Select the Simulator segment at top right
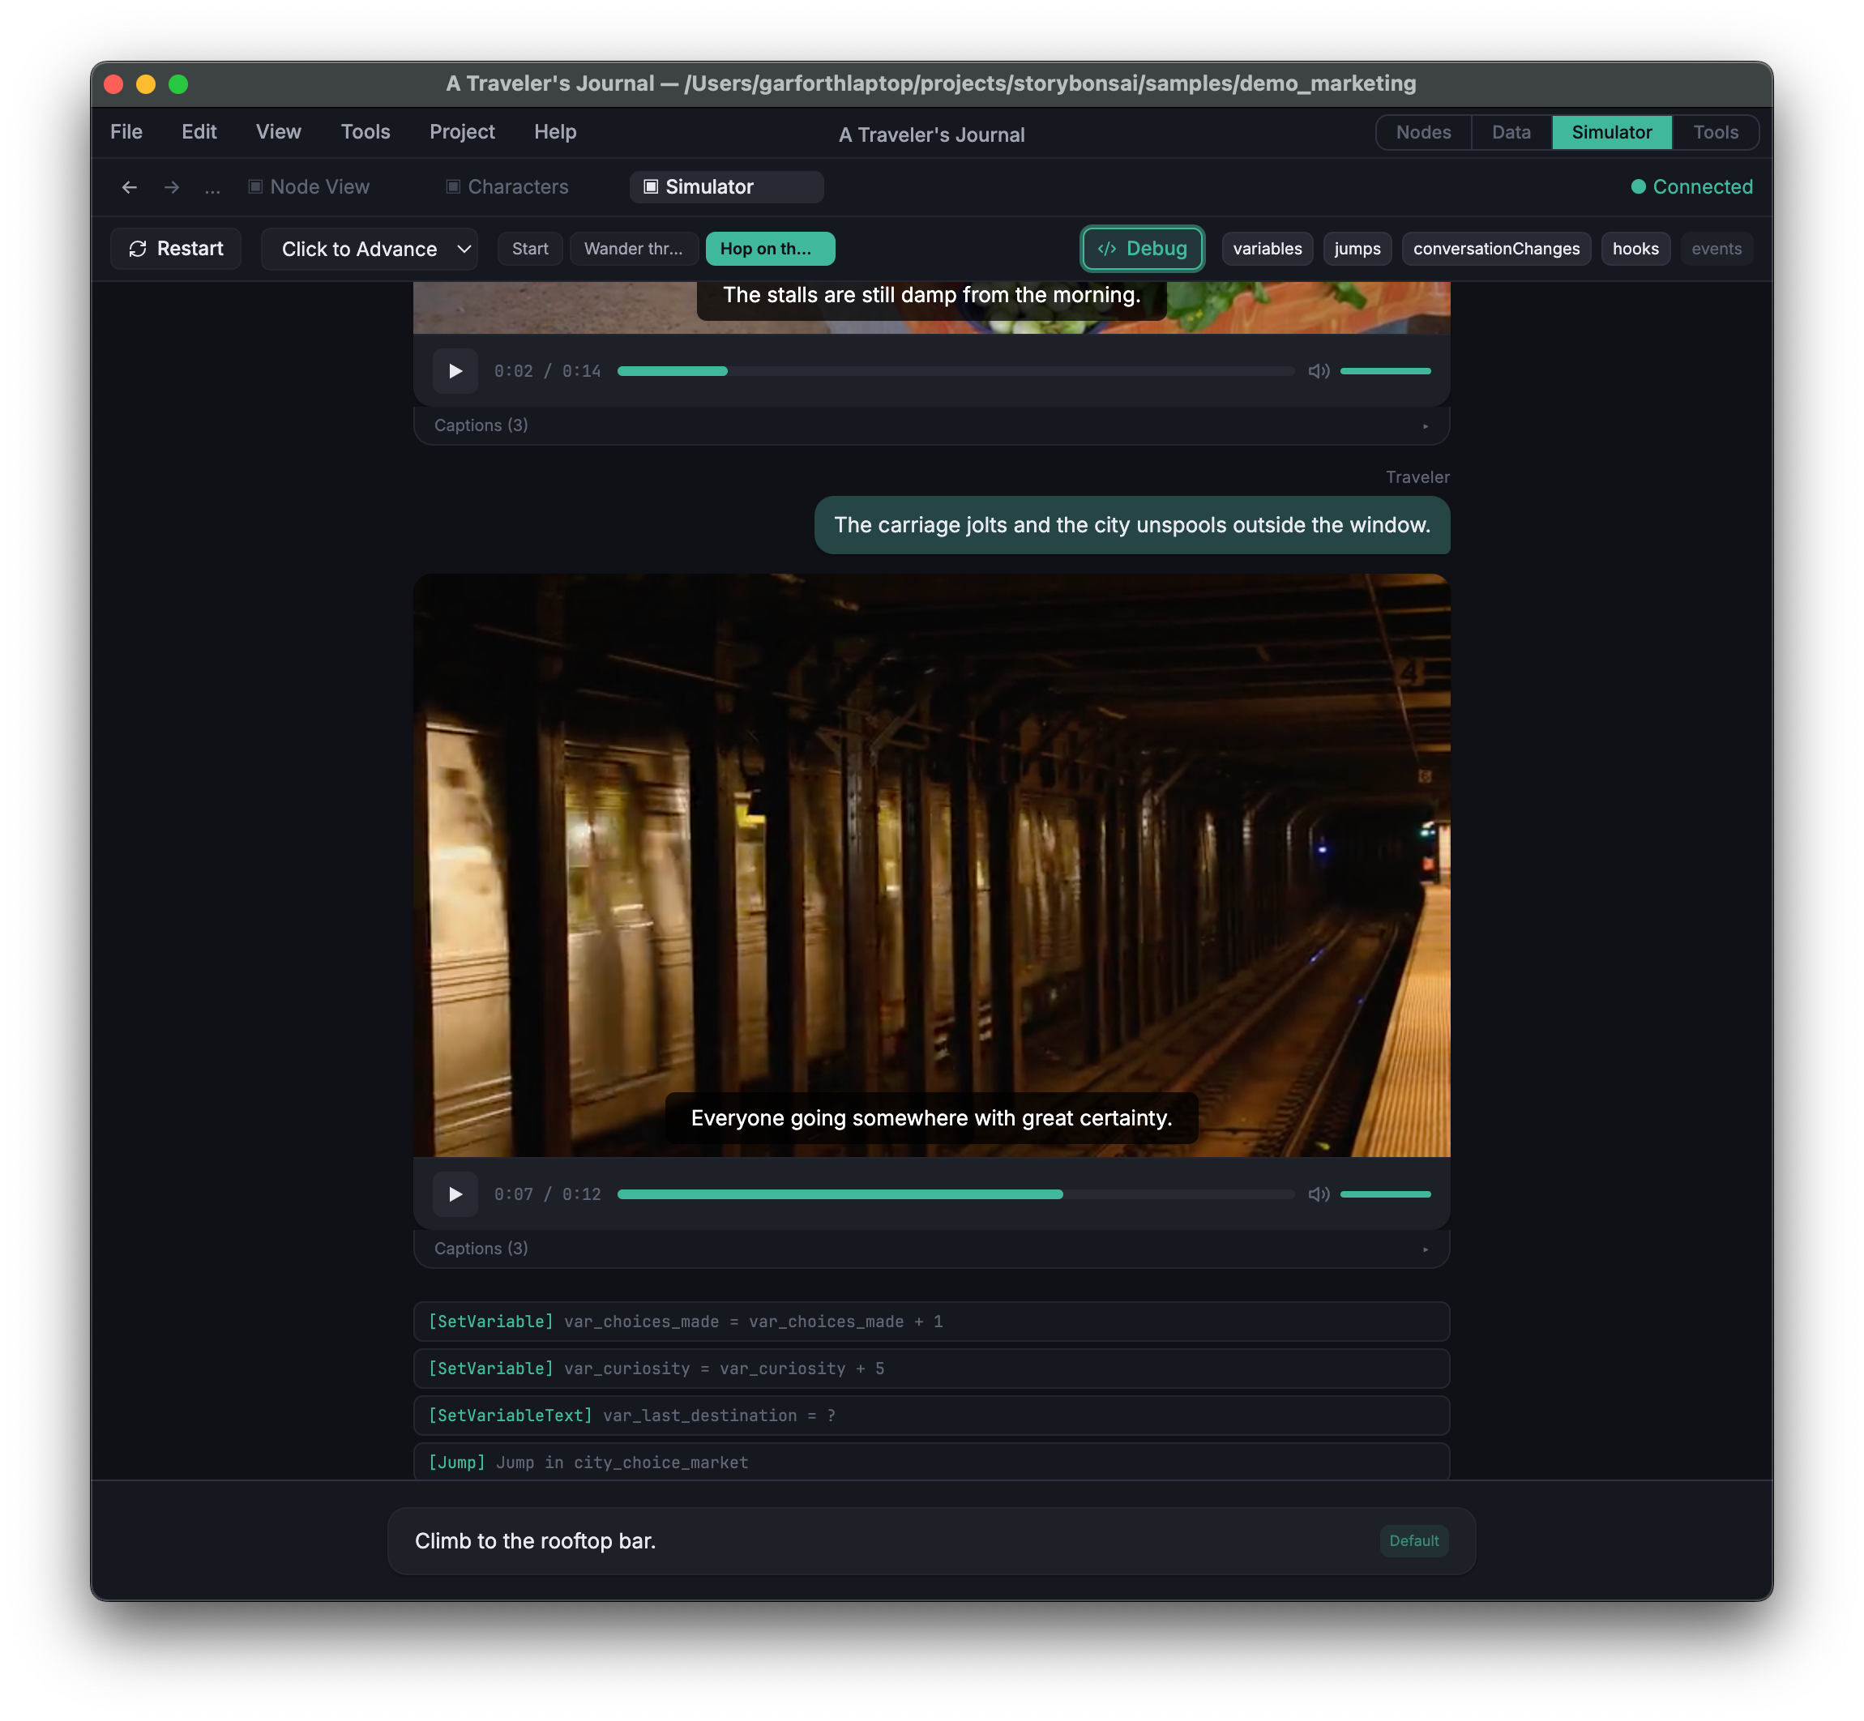The height and width of the screenshot is (1721, 1864). (1612, 132)
